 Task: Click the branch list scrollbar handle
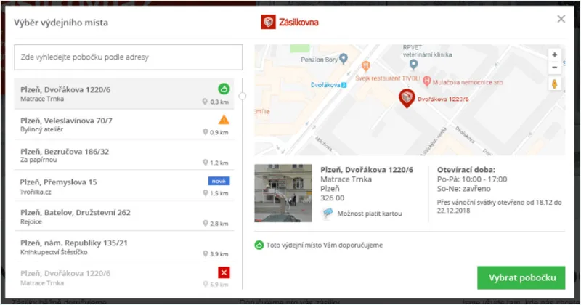tap(243, 97)
